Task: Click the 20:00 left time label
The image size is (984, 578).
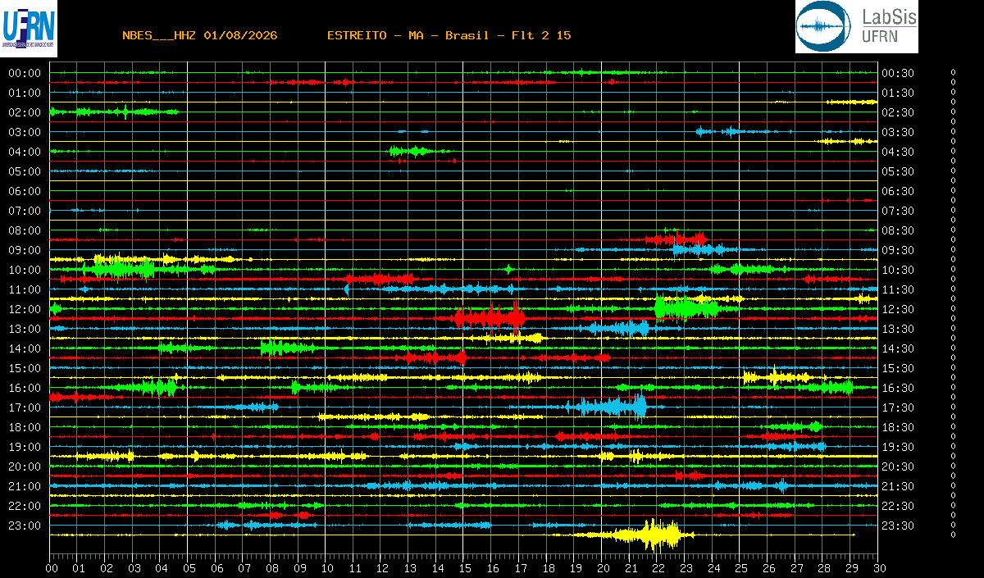Action: [25, 466]
